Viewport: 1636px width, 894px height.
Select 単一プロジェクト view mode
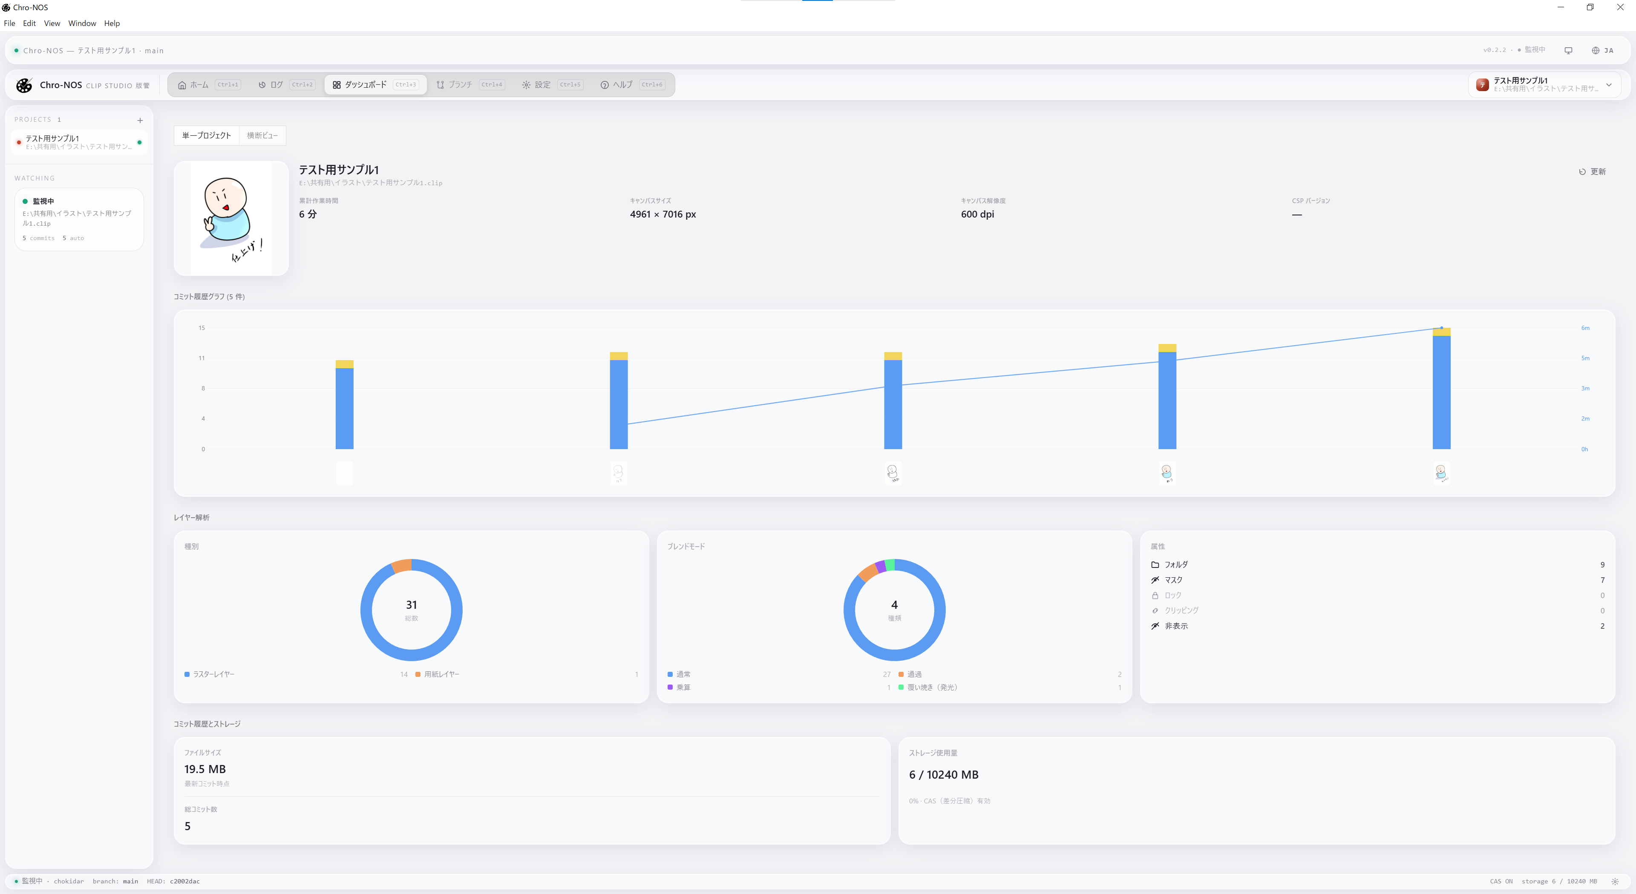(206, 135)
